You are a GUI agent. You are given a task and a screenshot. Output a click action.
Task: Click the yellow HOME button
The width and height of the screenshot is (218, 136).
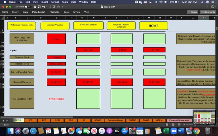154,26
